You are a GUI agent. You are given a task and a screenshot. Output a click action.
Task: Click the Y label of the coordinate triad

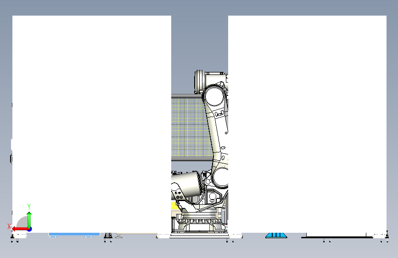click(x=29, y=207)
